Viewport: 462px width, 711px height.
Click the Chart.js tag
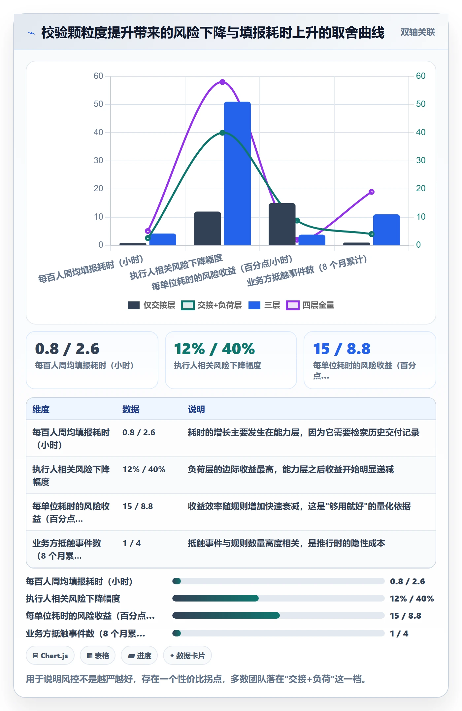coord(50,656)
